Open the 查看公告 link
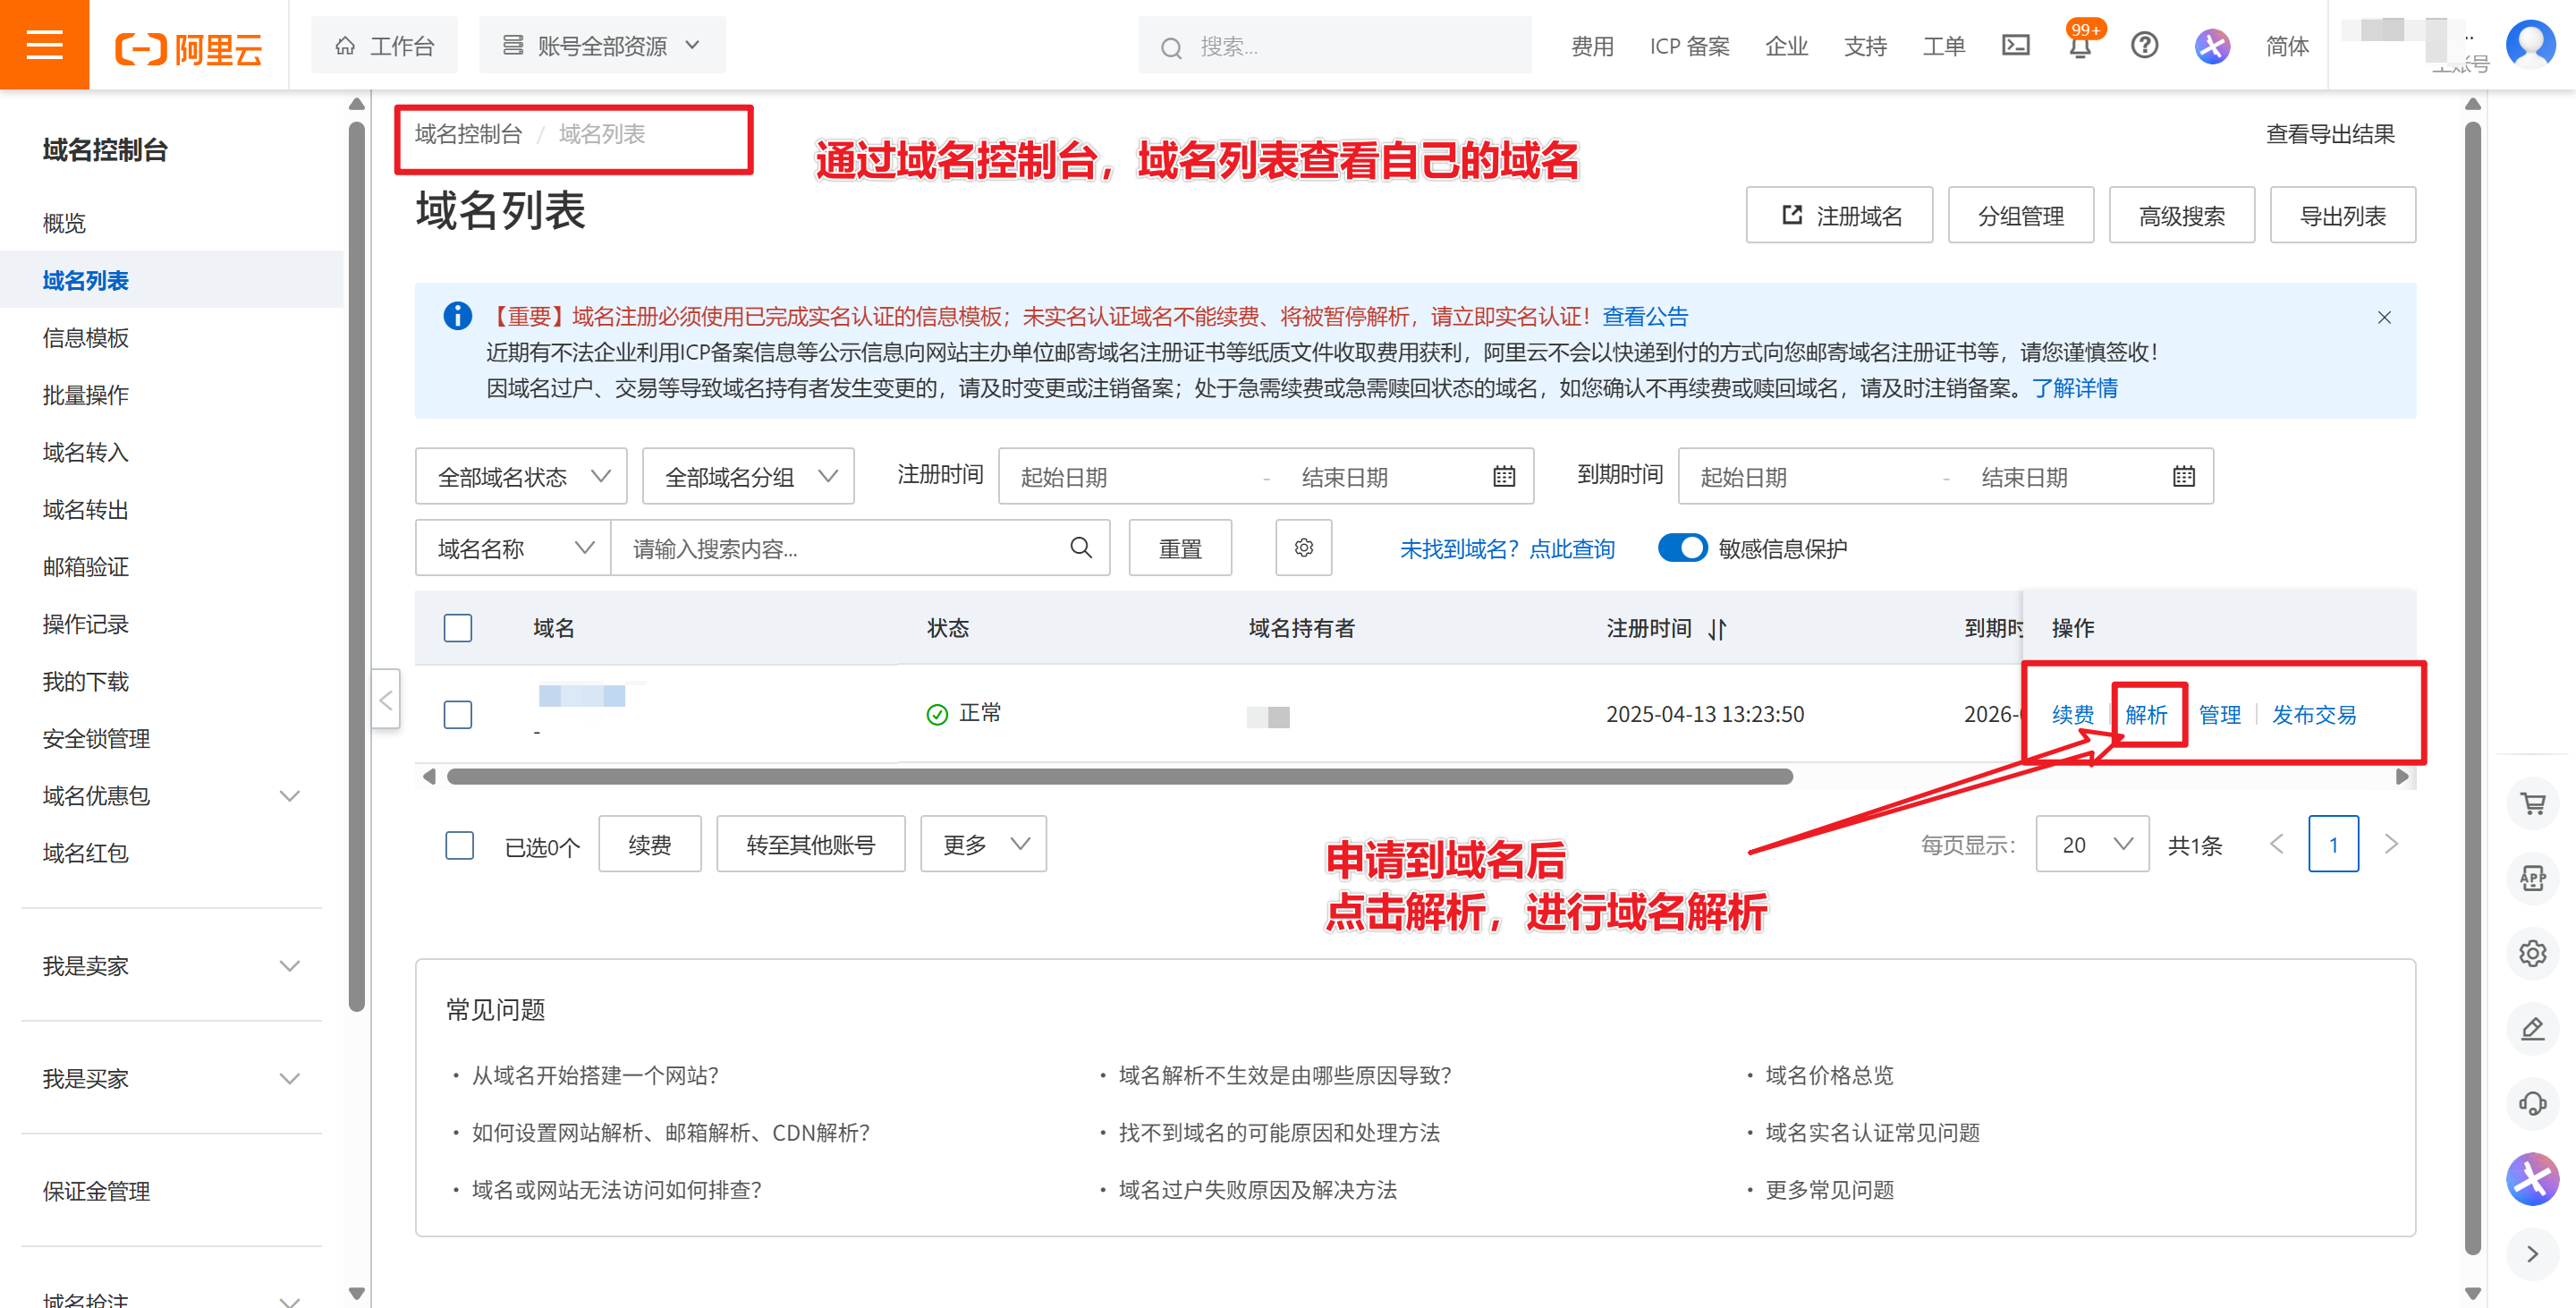 click(x=1645, y=317)
